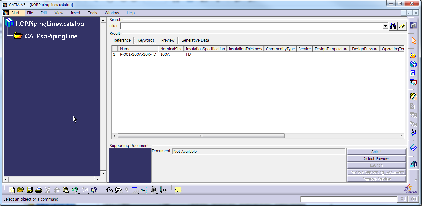Click the Catalog Editor workbench icon
Viewport: 422px width, 206px height.
click(413, 26)
